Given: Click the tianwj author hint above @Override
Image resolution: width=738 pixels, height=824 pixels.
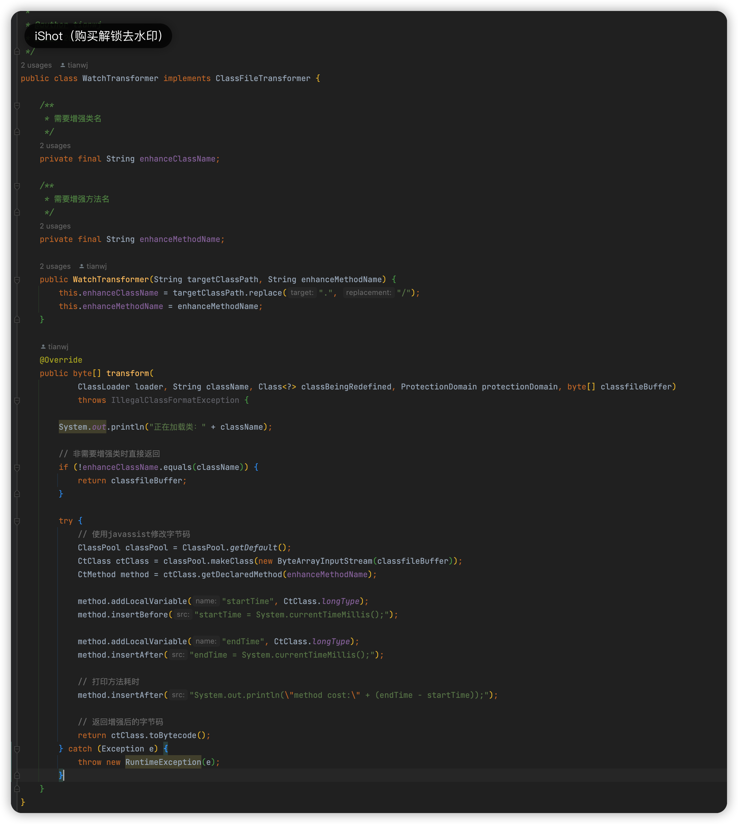Looking at the screenshot, I should pyautogui.click(x=58, y=347).
